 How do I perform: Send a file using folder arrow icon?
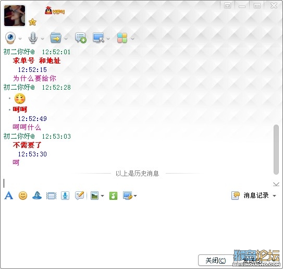coord(56,38)
